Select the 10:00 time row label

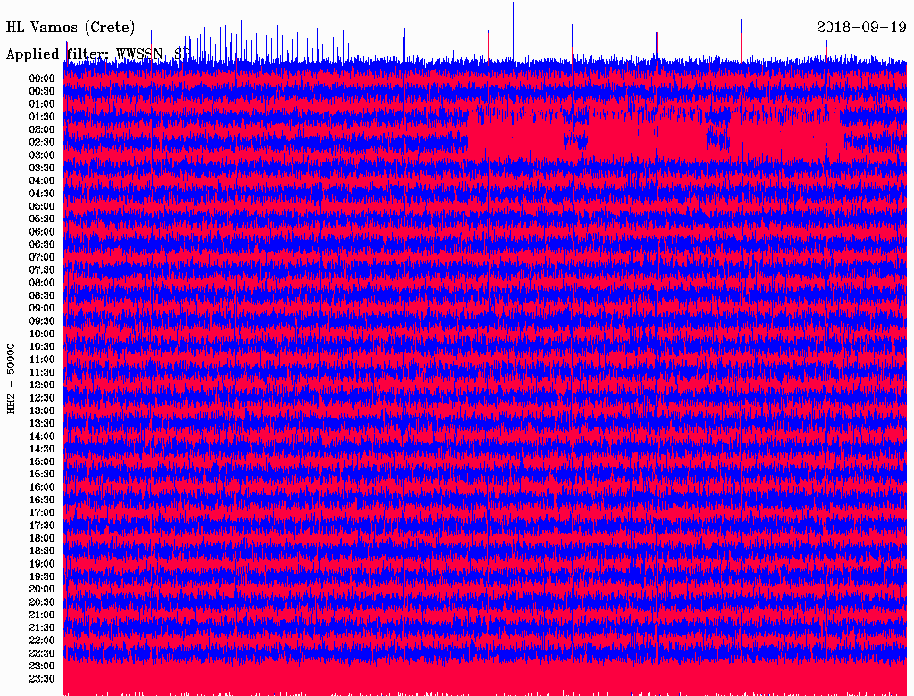click(42, 334)
